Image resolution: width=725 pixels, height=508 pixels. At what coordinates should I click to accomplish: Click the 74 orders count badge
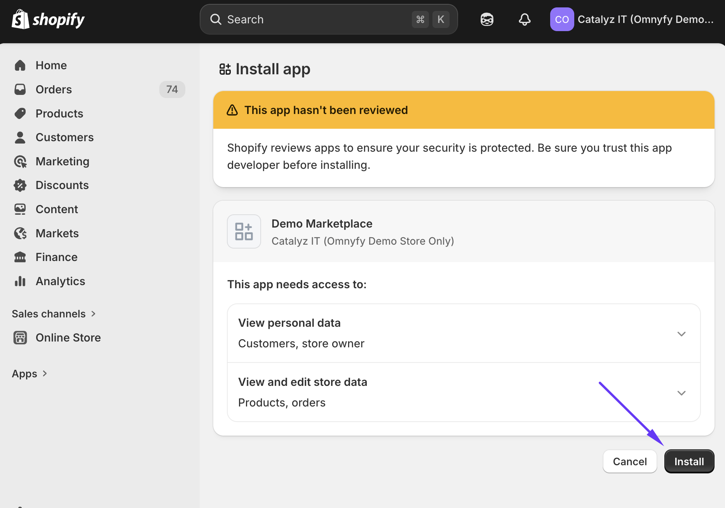click(172, 89)
